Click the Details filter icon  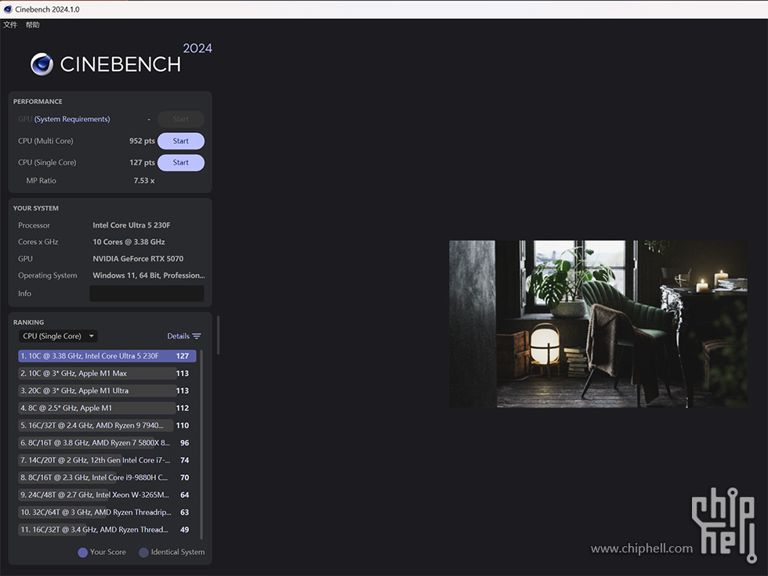[x=197, y=337]
